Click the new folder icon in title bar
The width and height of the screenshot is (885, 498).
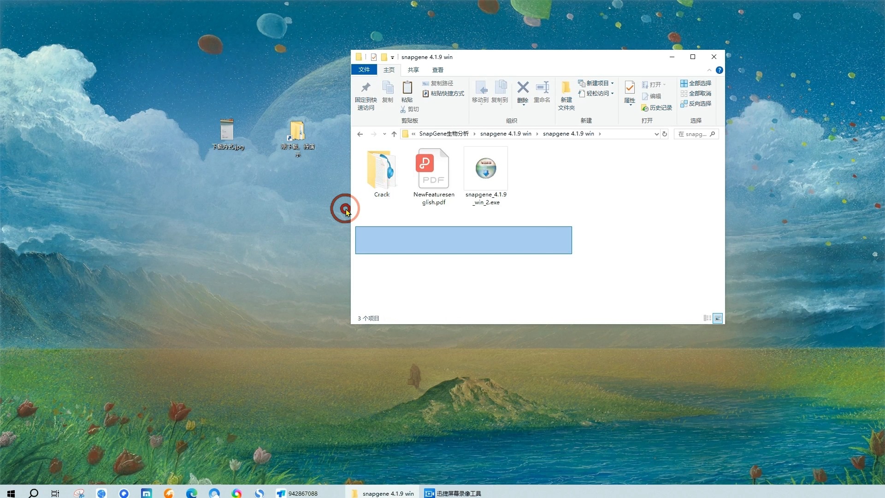click(x=384, y=57)
